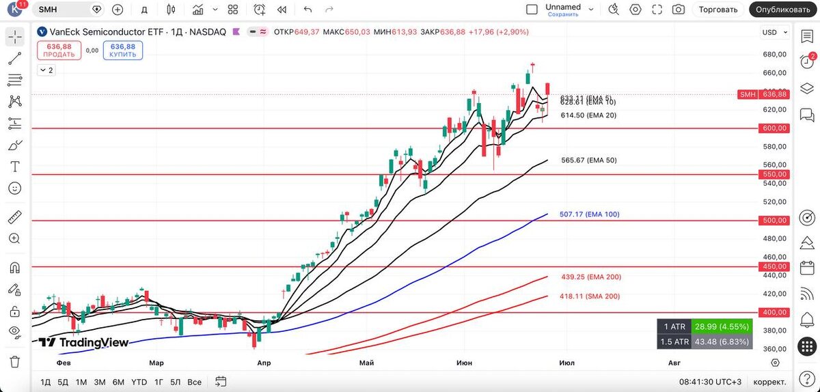Viewport: 820px width, 392px height.
Task: Open the alerts panel with 2 badge
Action: [808, 63]
